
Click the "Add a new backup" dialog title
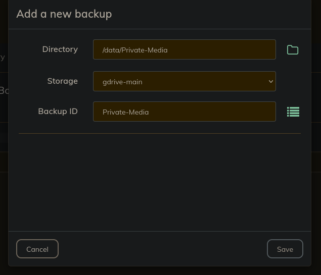tap(64, 14)
